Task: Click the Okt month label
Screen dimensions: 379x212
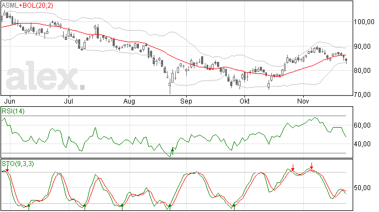Action: 244,101
